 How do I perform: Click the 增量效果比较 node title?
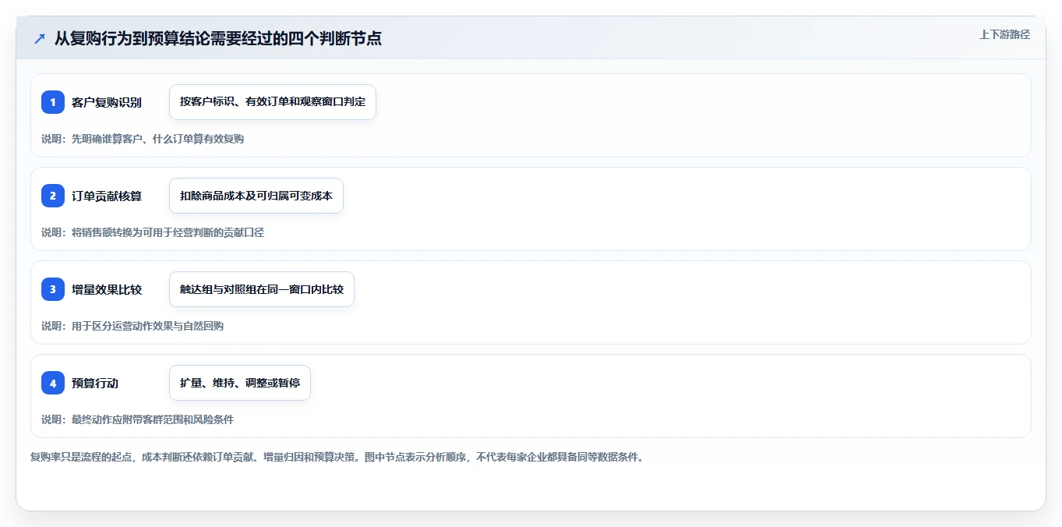coord(107,289)
